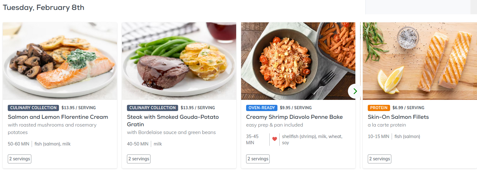Click the Culinary Collection badge on the steak card
Image resolution: width=477 pixels, height=174 pixels.
[x=152, y=108]
